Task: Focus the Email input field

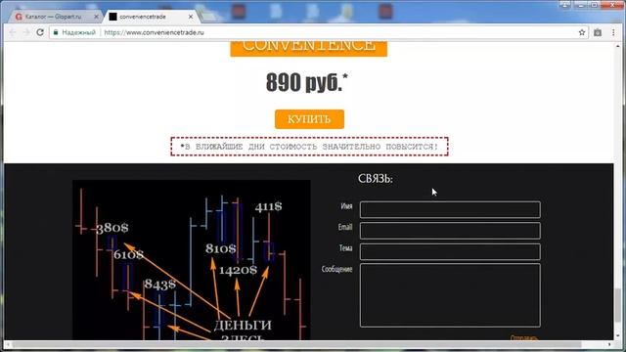Action: point(450,231)
